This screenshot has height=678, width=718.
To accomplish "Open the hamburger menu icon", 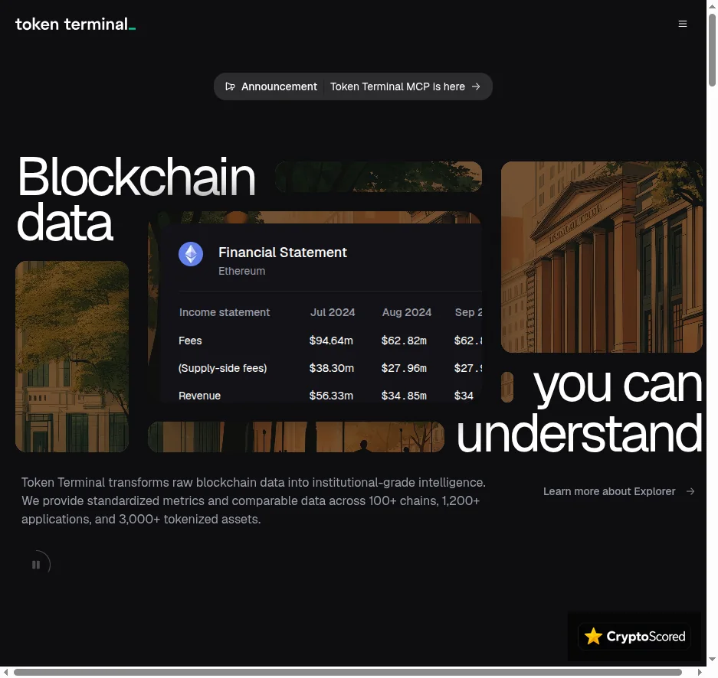I will click(x=682, y=24).
